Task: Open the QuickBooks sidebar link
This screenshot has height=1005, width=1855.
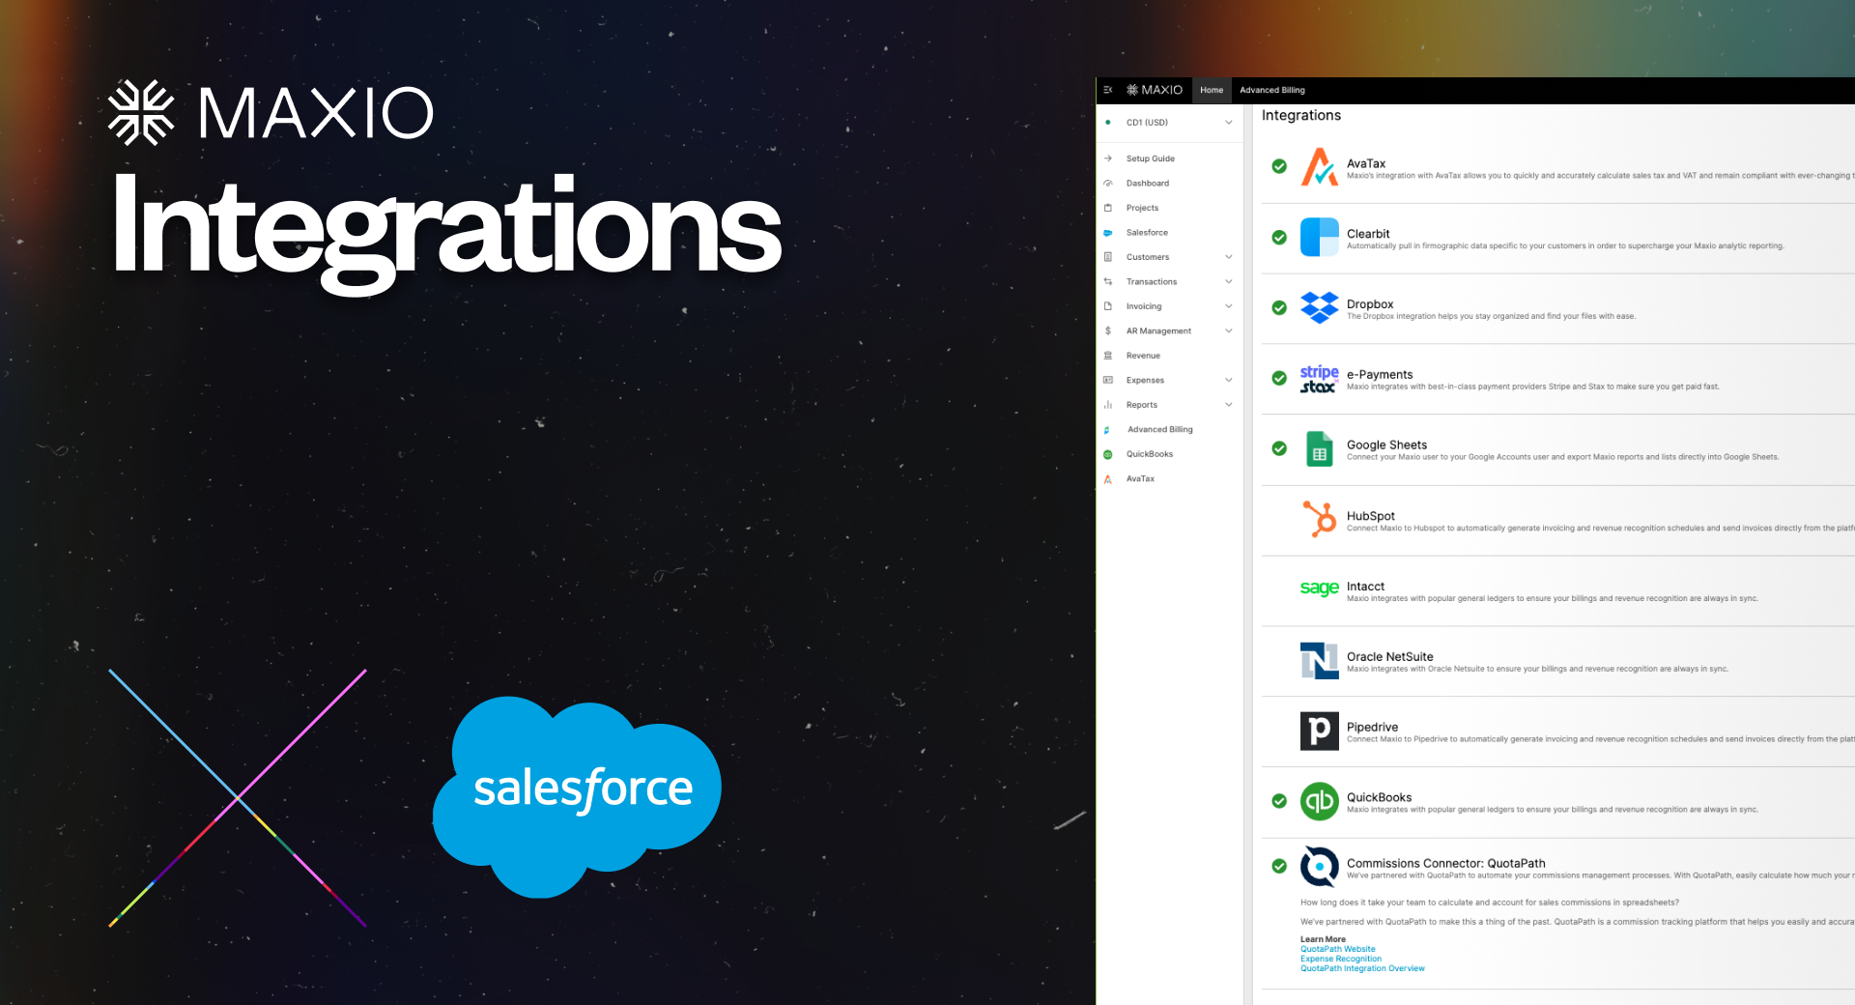Action: [1149, 454]
